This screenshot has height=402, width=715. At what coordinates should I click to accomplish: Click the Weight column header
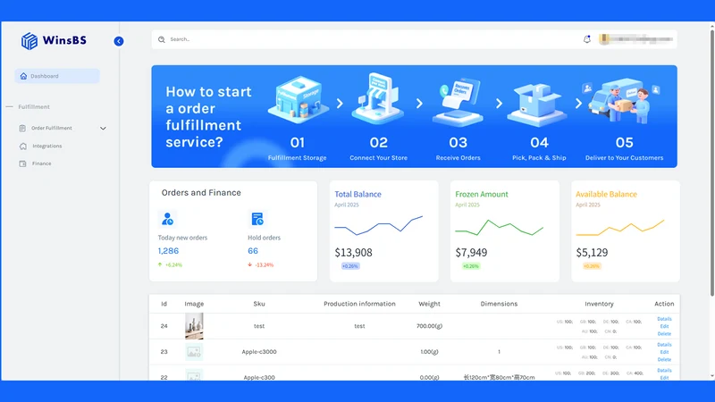[x=430, y=304]
